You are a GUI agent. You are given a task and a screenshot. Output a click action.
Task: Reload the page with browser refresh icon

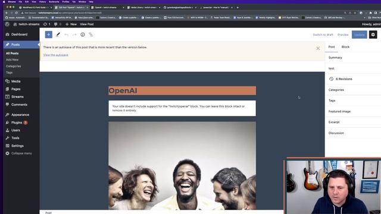16,13
